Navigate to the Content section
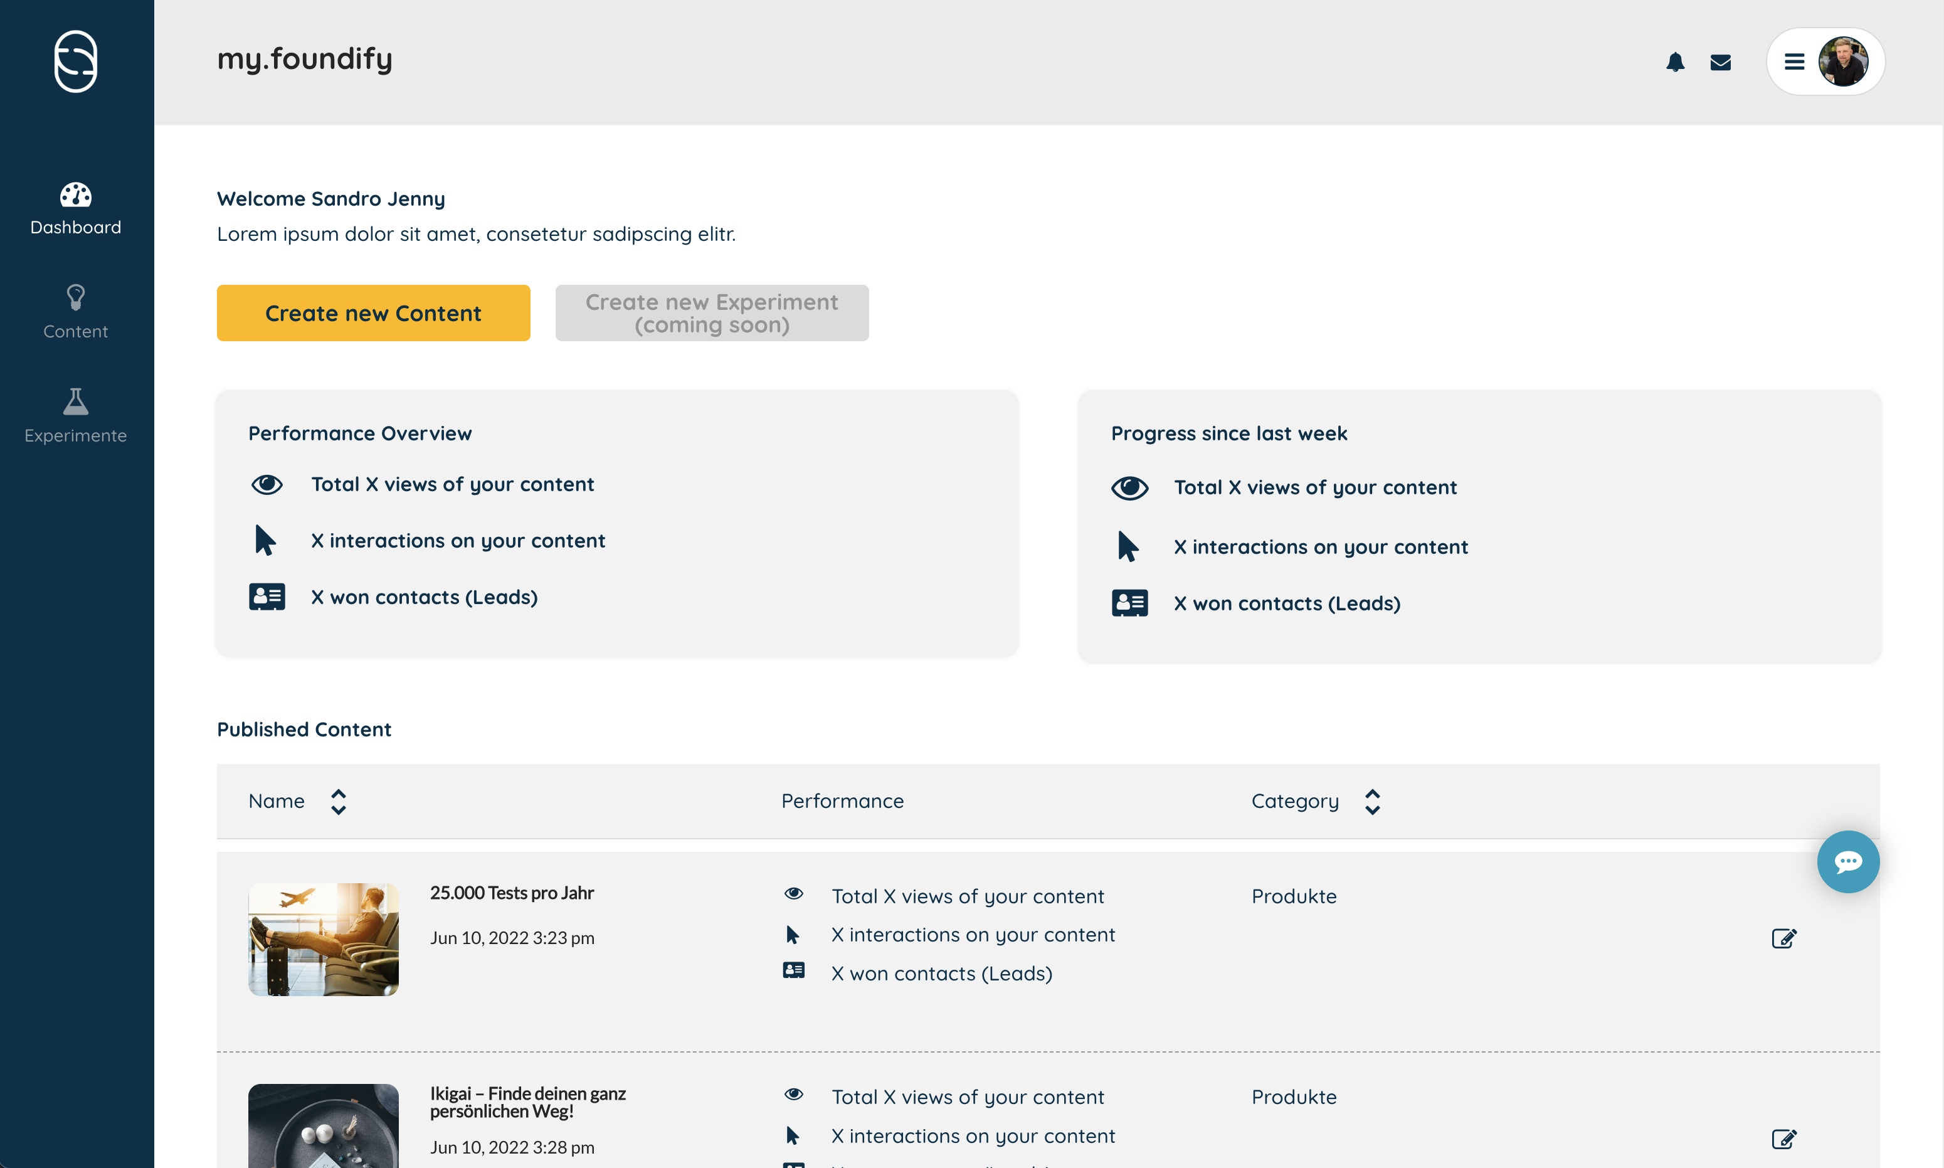This screenshot has height=1168, width=1944. pyautogui.click(x=75, y=331)
